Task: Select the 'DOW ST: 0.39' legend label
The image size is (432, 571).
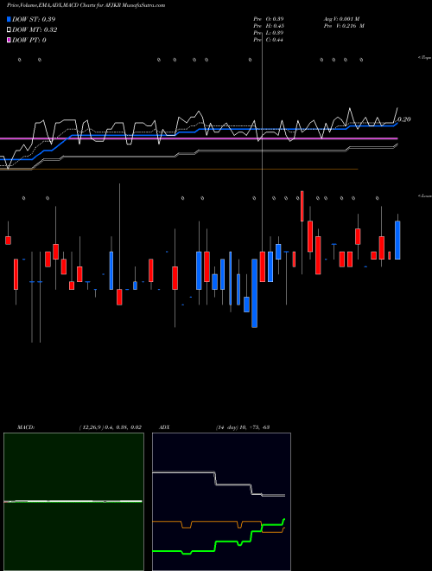Action: (x=34, y=19)
